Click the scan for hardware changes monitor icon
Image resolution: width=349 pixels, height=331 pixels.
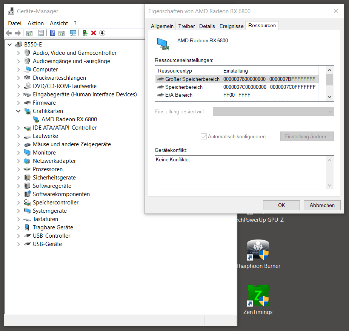coord(73,33)
